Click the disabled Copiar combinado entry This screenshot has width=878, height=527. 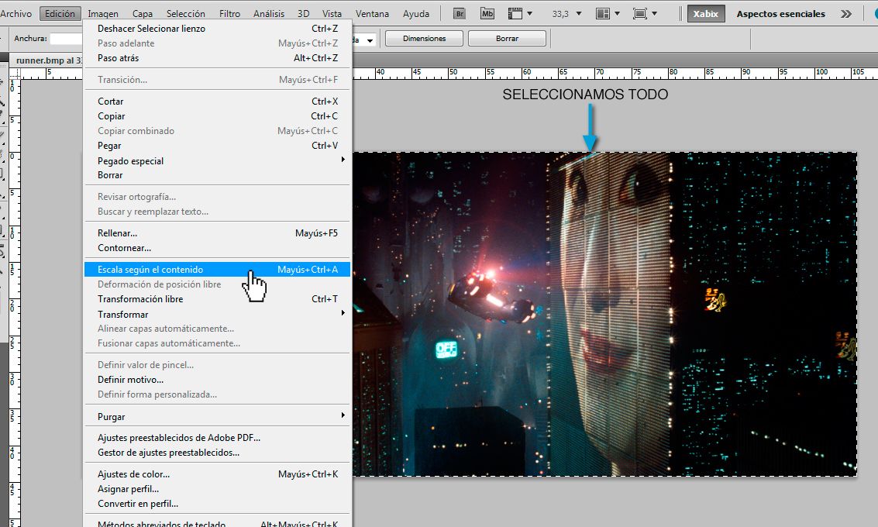(x=217, y=131)
